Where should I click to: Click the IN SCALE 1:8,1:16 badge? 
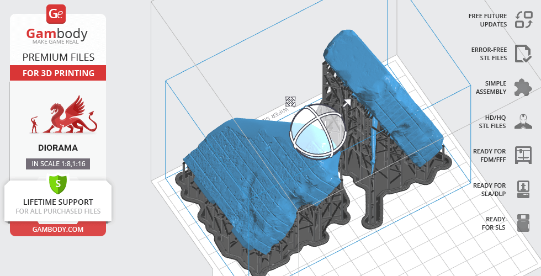[x=58, y=163]
